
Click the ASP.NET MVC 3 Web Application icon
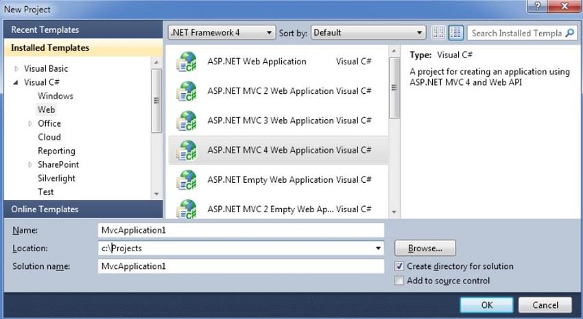[x=187, y=121]
